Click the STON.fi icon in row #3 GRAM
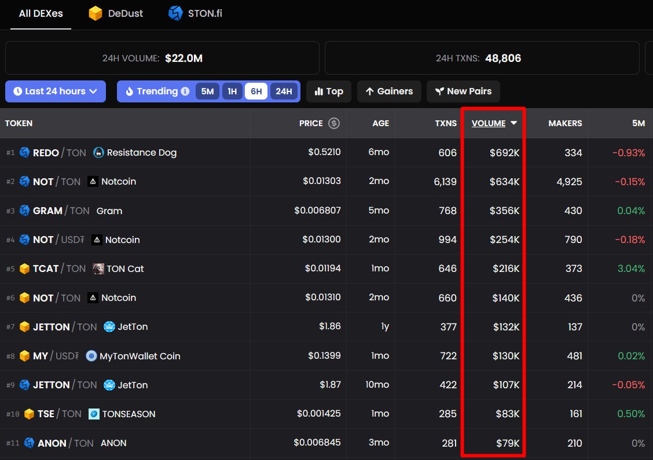The width and height of the screenshot is (653, 460). point(24,211)
